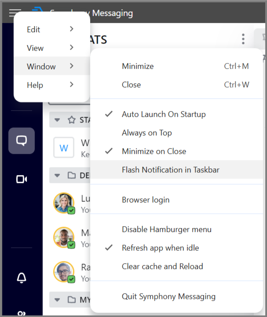The height and width of the screenshot is (317, 267).
Task: Click the chevron next to Window
Action: click(72, 66)
